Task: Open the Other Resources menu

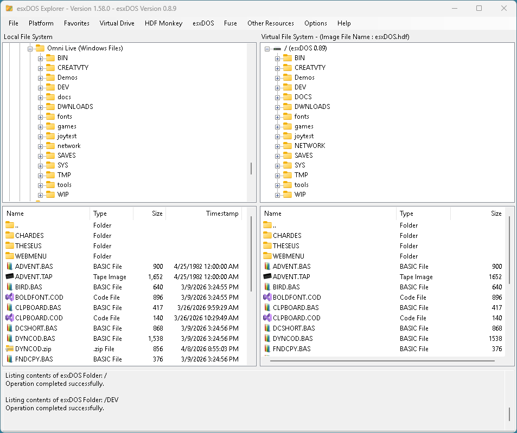Action: 270,23
